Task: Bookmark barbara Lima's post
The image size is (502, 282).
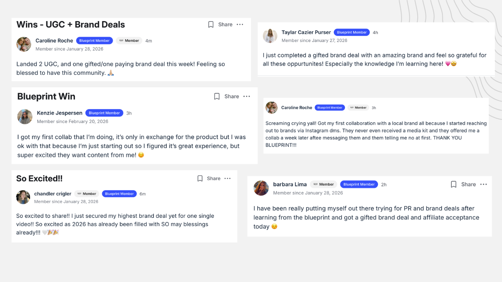Action: point(453,184)
